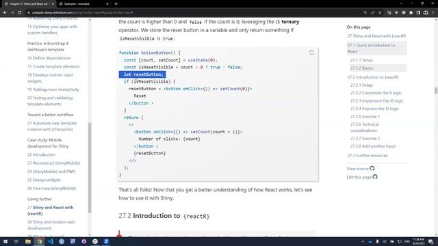
Task: Open 23 Reconstruct {shinyMobile}
Action: coord(53,163)
